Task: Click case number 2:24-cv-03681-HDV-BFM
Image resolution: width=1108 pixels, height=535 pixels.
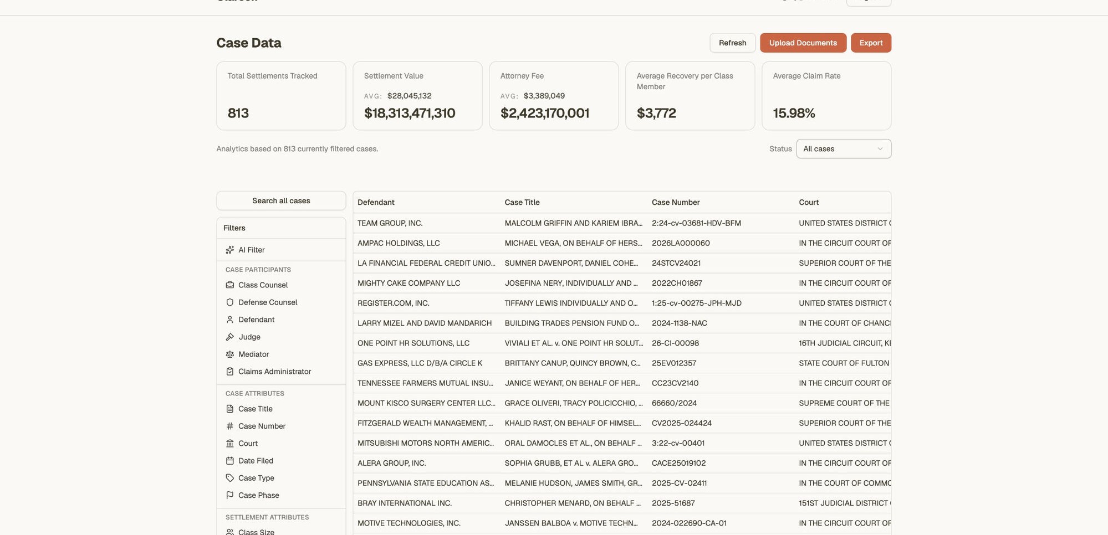Action: pos(696,223)
